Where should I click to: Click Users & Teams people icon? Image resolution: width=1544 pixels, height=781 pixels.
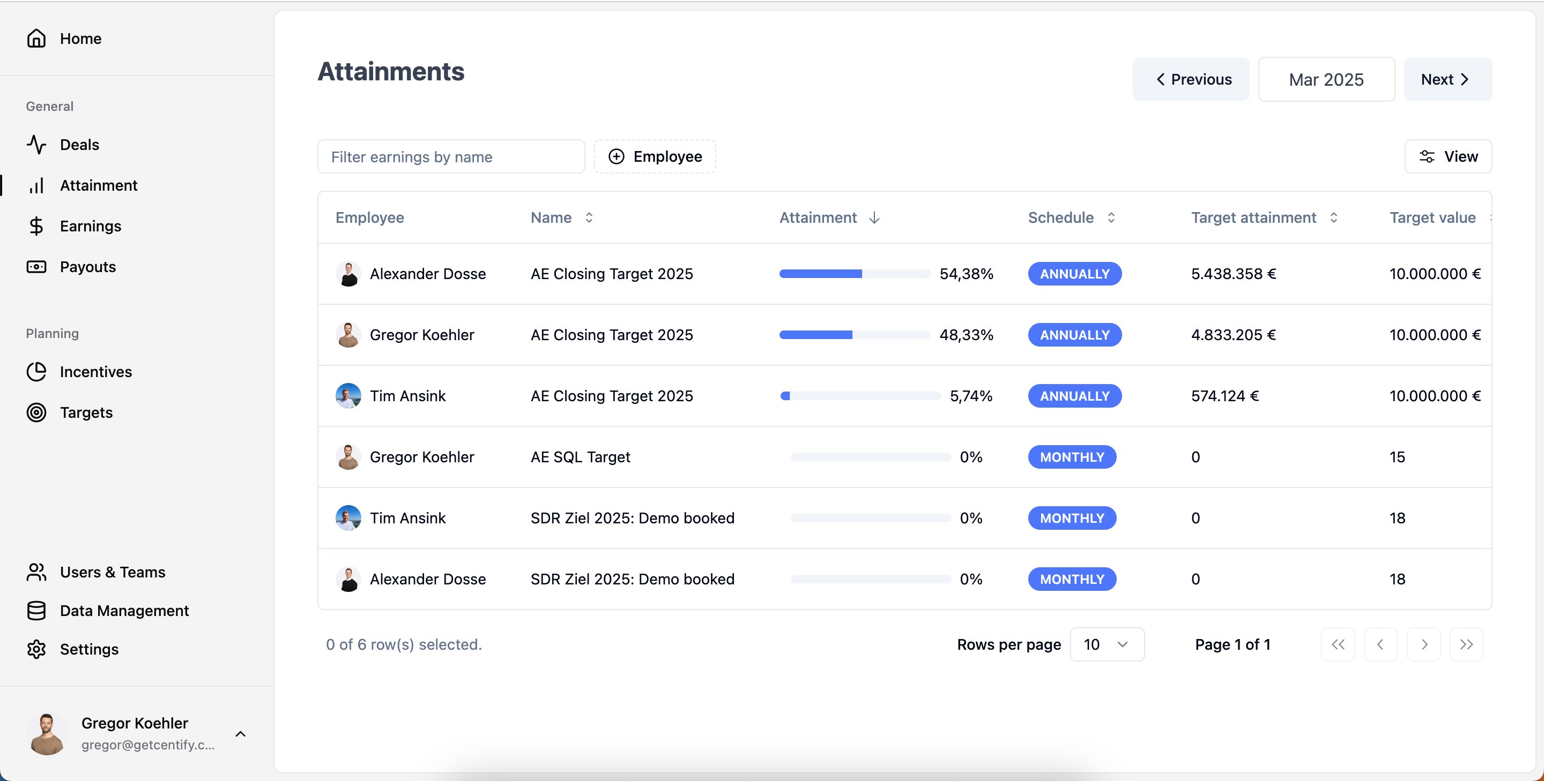36,572
